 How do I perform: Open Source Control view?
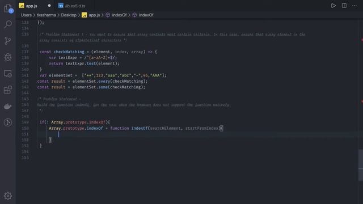[x=7, y=41]
